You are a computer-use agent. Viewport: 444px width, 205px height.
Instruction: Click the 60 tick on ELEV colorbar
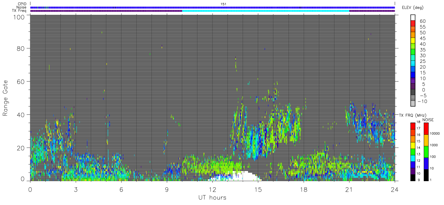(422, 21)
